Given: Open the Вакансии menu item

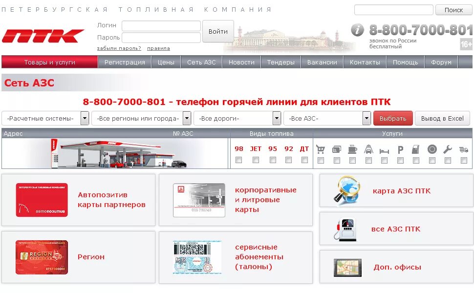Looking at the screenshot, I should click(322, 62).
